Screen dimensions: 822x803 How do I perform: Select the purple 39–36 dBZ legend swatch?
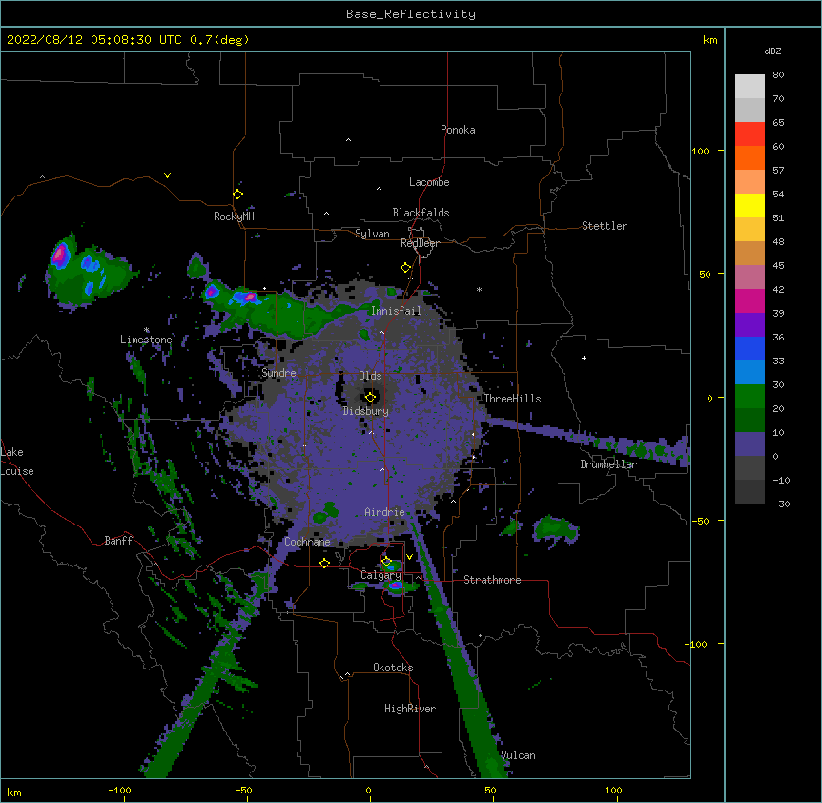(x=750, y=325)
